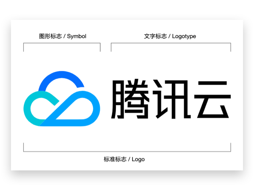Click the 云 character in logotype

[213, 99]
